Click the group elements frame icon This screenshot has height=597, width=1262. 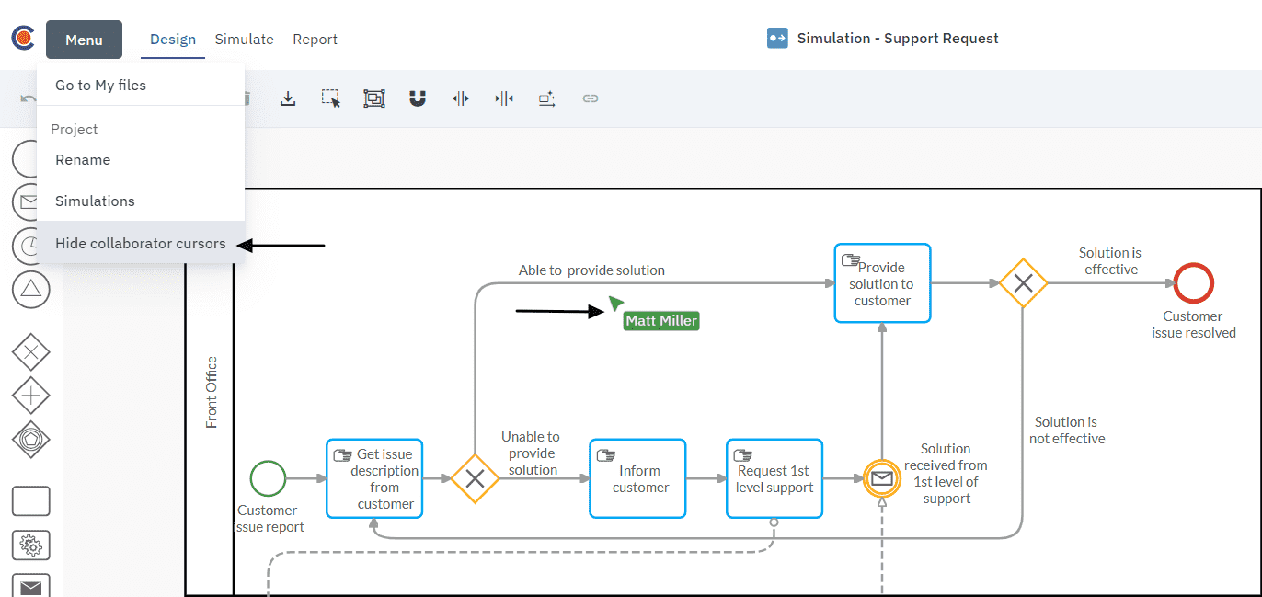[x=373, y=98]
